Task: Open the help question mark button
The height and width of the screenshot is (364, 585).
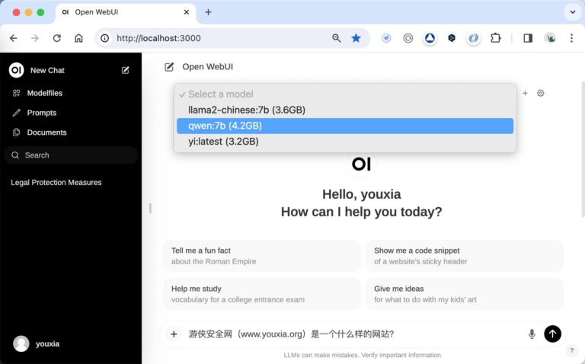Action: pos(571,350)
